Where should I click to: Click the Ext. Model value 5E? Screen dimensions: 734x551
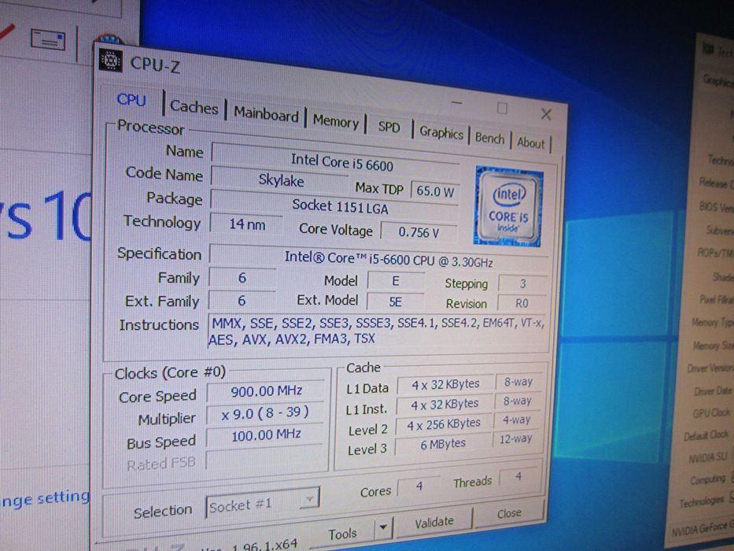pyautogui.click(x=396, y=301)
